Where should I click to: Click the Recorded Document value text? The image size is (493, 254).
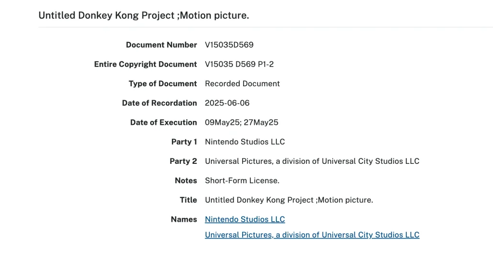(242, 83)
